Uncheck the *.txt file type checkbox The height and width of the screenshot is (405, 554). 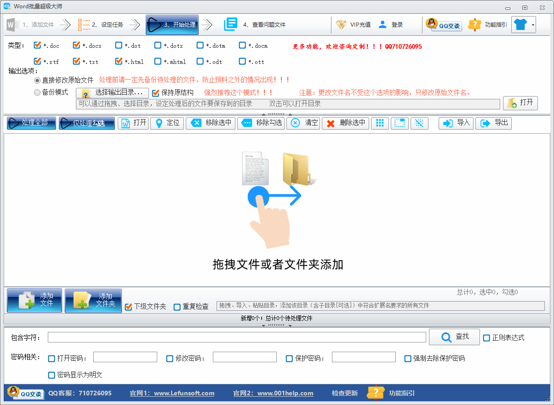77,61
